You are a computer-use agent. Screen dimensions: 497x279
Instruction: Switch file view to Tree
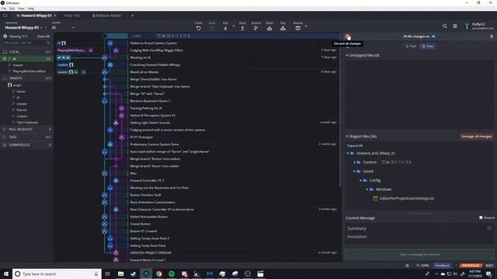pos(428,46)
